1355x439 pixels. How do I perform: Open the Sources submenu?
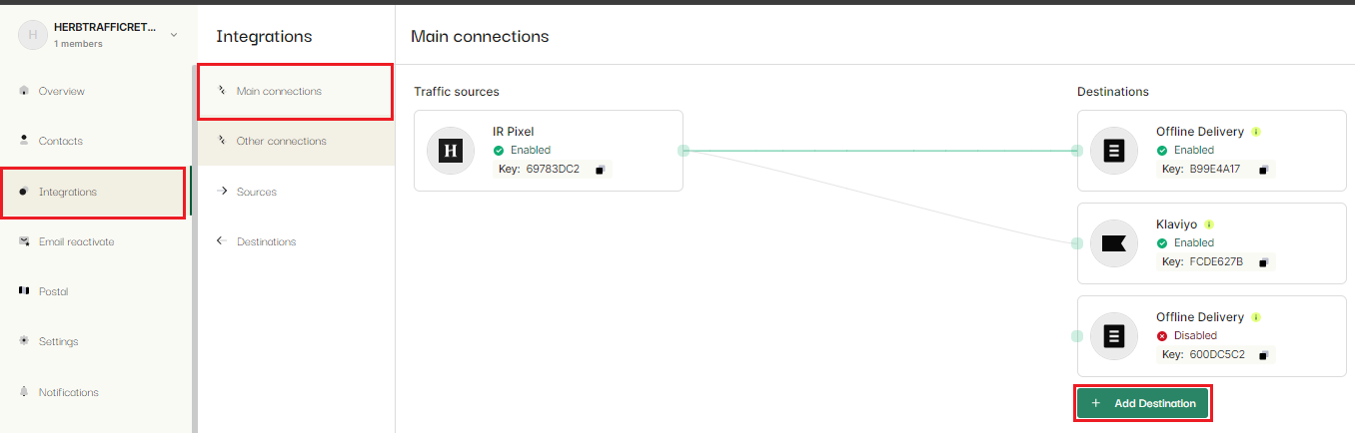pos(256,192)
